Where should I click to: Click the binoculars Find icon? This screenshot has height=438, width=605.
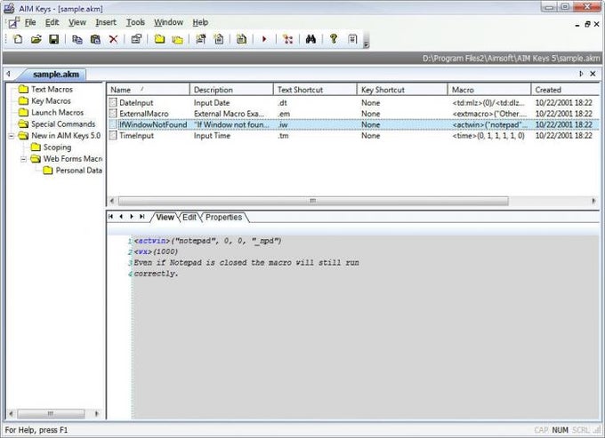(x=311, y=39)
